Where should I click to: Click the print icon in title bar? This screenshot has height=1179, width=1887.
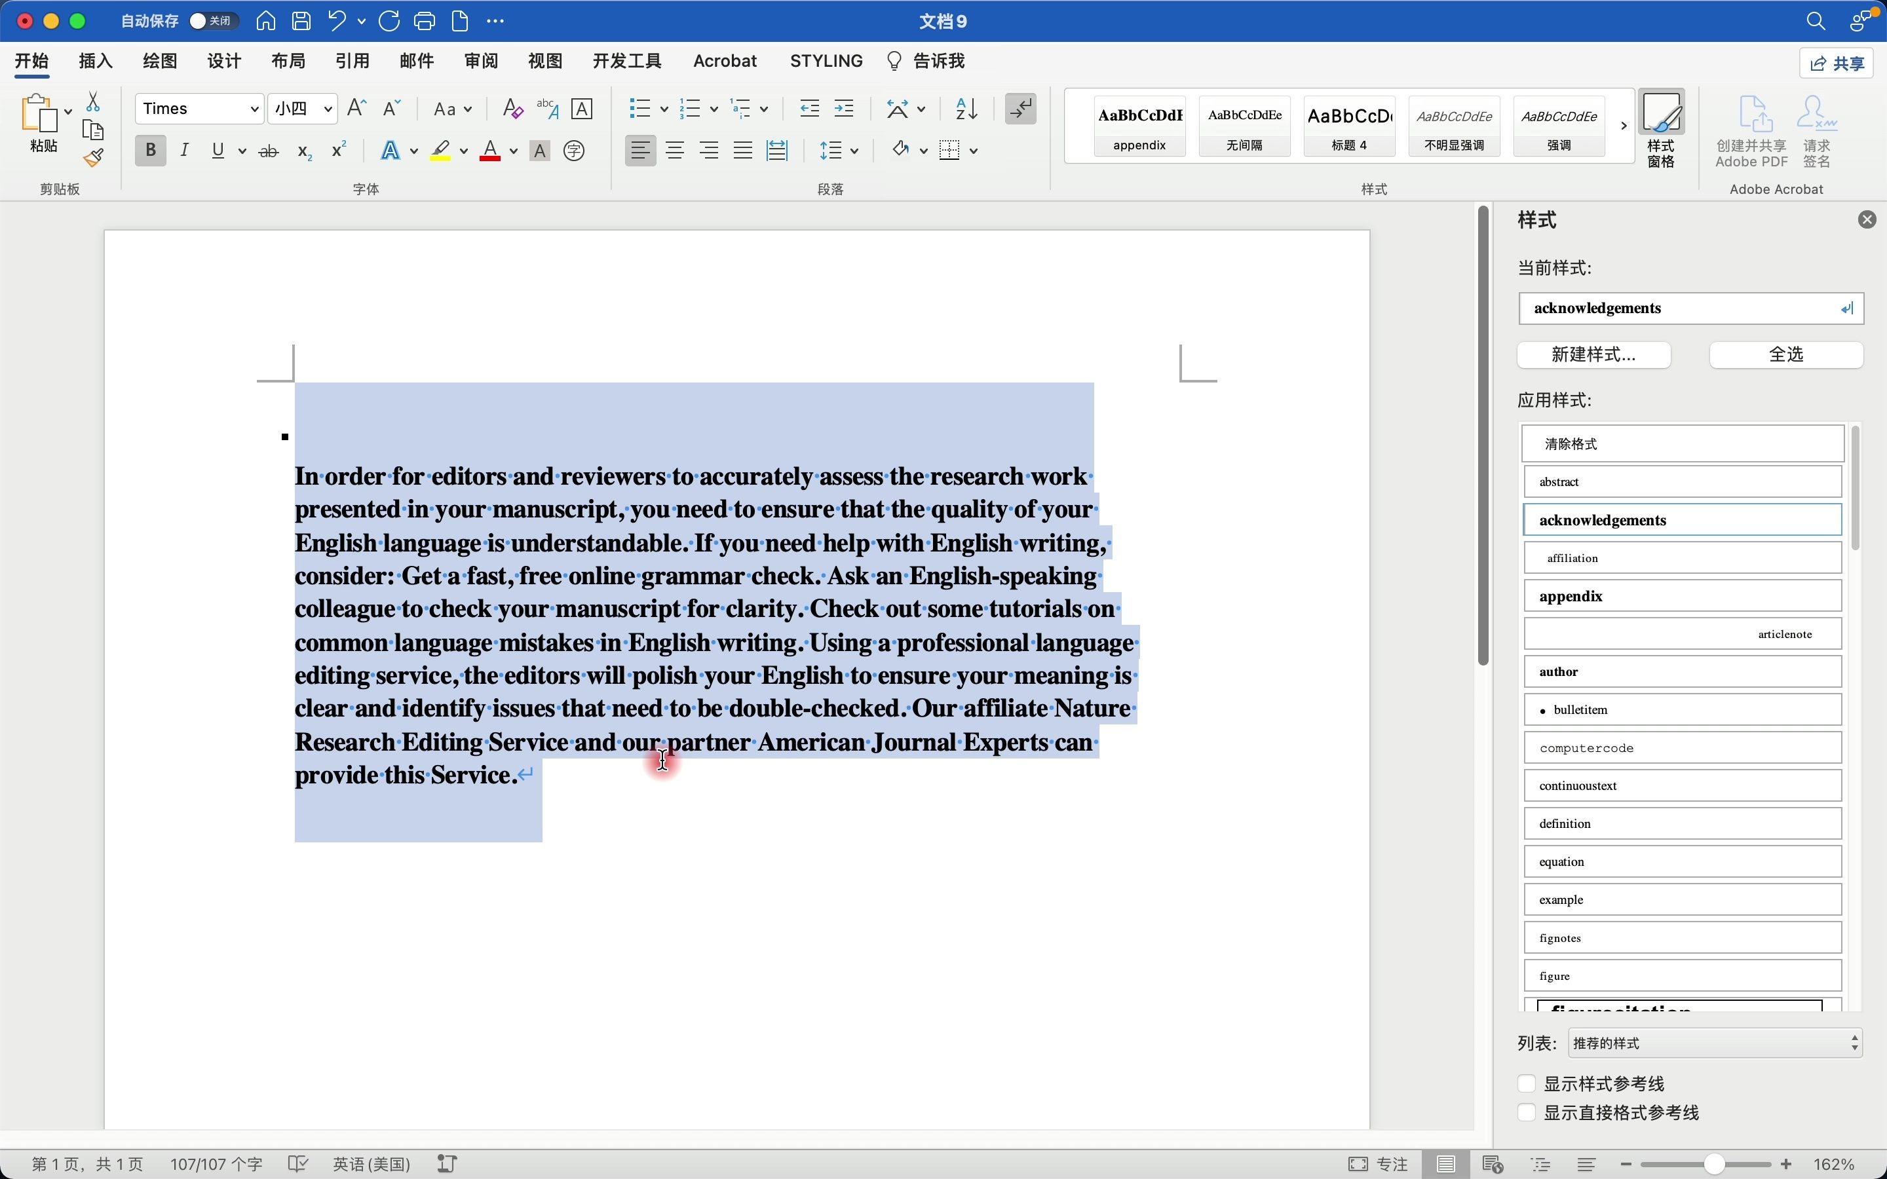[x=424, y=21]
